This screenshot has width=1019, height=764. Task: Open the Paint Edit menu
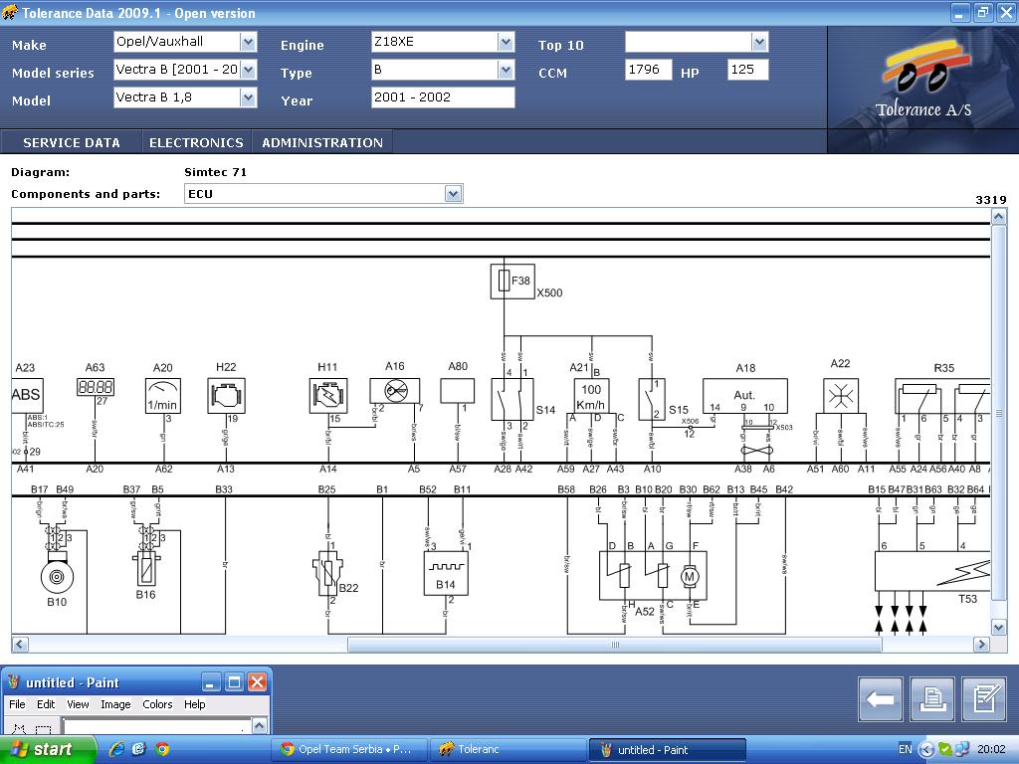pos(46,704)
